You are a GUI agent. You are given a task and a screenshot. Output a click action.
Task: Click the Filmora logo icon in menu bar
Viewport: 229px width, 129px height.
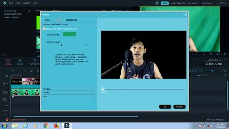(5, 3)
